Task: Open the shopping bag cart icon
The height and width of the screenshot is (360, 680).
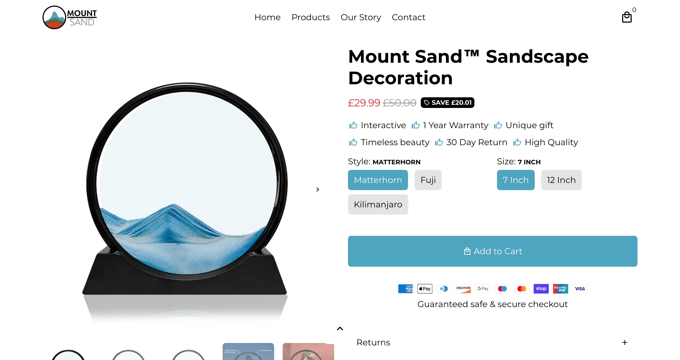Action: 627,17
